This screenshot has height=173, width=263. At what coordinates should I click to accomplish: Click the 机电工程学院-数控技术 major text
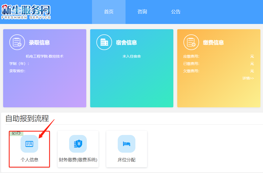pos(44,56)
